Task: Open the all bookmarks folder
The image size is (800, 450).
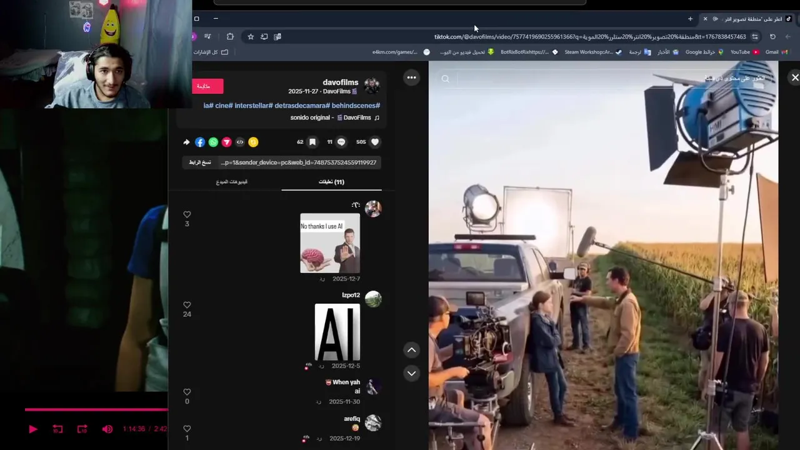Action: tap(211, 52)
